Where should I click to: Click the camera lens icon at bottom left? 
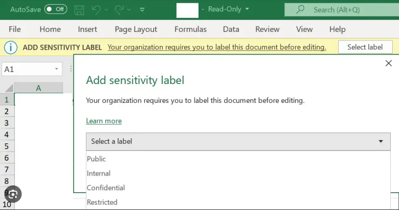coord(13,195)
